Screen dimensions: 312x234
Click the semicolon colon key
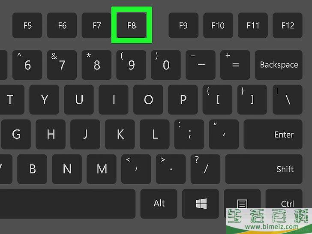[189, 134]
